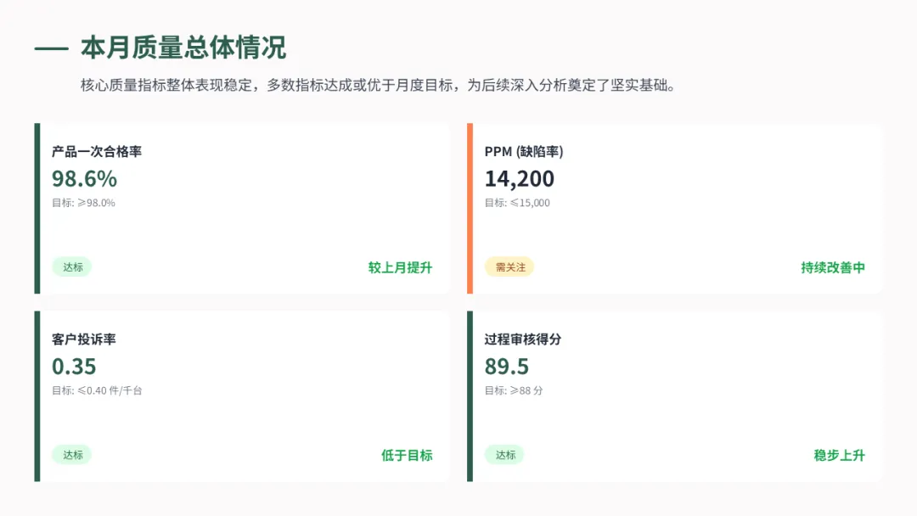Click the 需关注 warning badge
This screenshot has height=516, width=917.
[509, 267]
